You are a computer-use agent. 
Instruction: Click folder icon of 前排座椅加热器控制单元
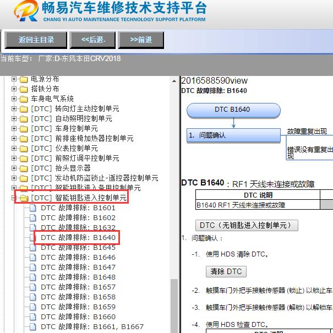tap(24, 139)
